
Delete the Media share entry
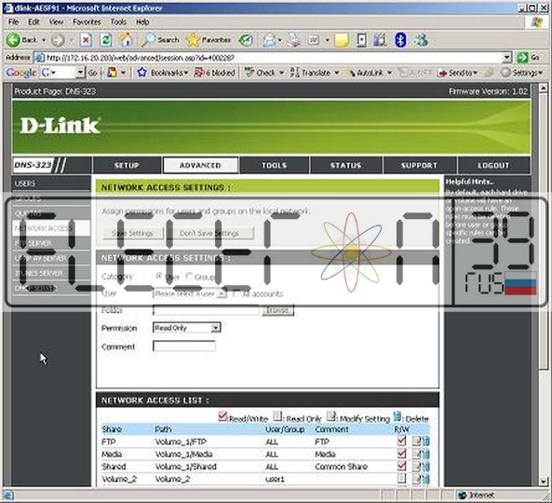tap(425, 454)
